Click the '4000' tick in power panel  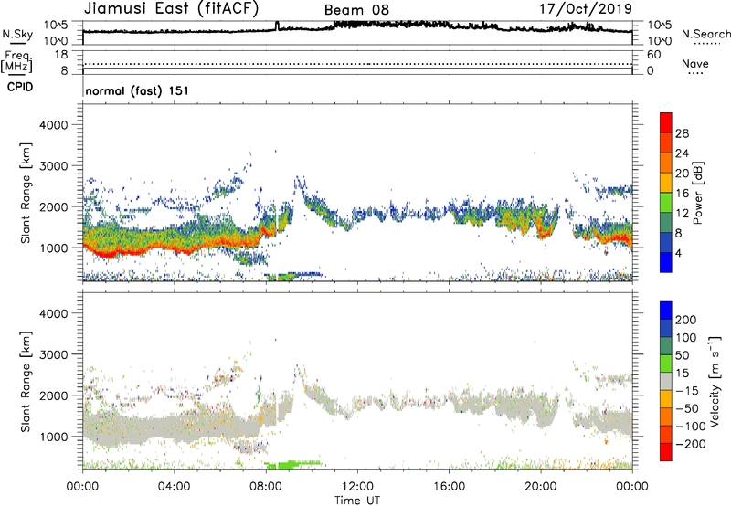tap(54, 125)
